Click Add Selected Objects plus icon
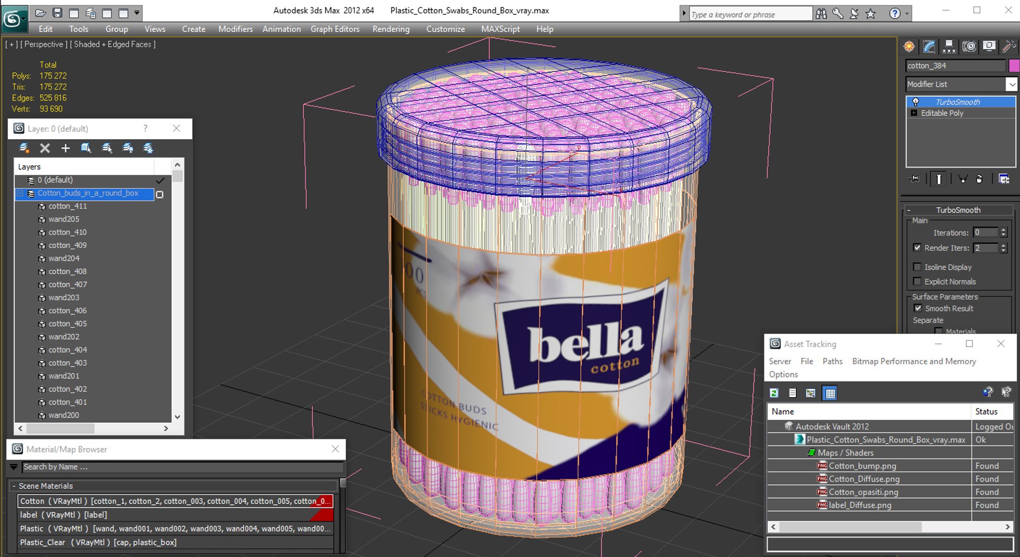 [65, 148]
